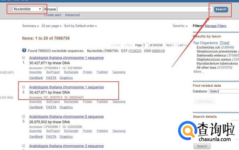
Task: Open GenBank link for result 3
Action: [x=36, y=137]
